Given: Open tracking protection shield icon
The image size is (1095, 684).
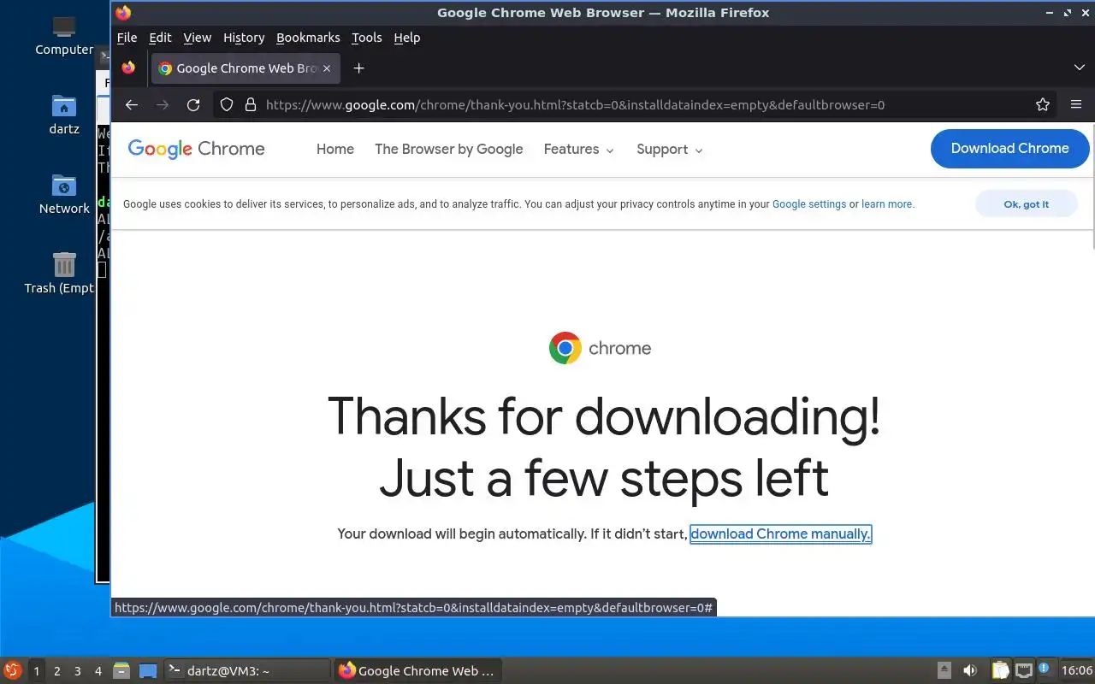Looking at the screenshot, I should pos(227,104).
